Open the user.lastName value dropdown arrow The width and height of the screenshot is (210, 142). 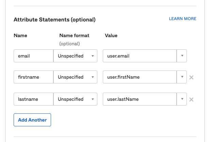pos(182,99)
